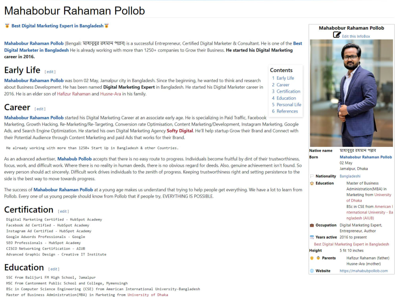Jump to References in Contents

click(x=287, y=111)
